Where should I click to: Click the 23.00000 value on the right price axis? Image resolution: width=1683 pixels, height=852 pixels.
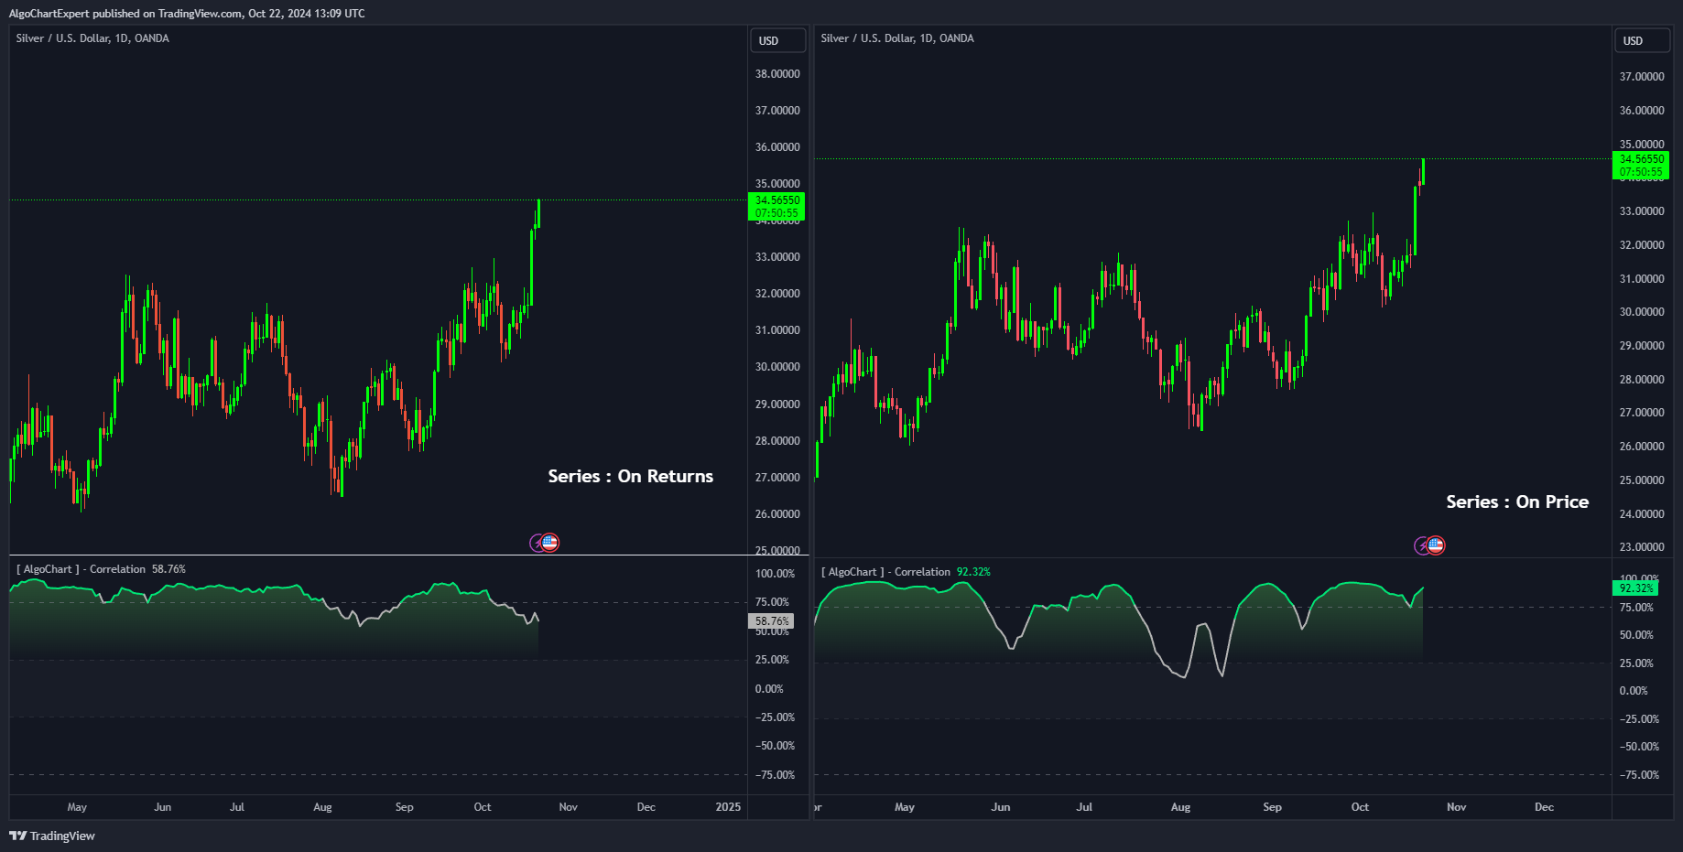(x=1642, y=547)
